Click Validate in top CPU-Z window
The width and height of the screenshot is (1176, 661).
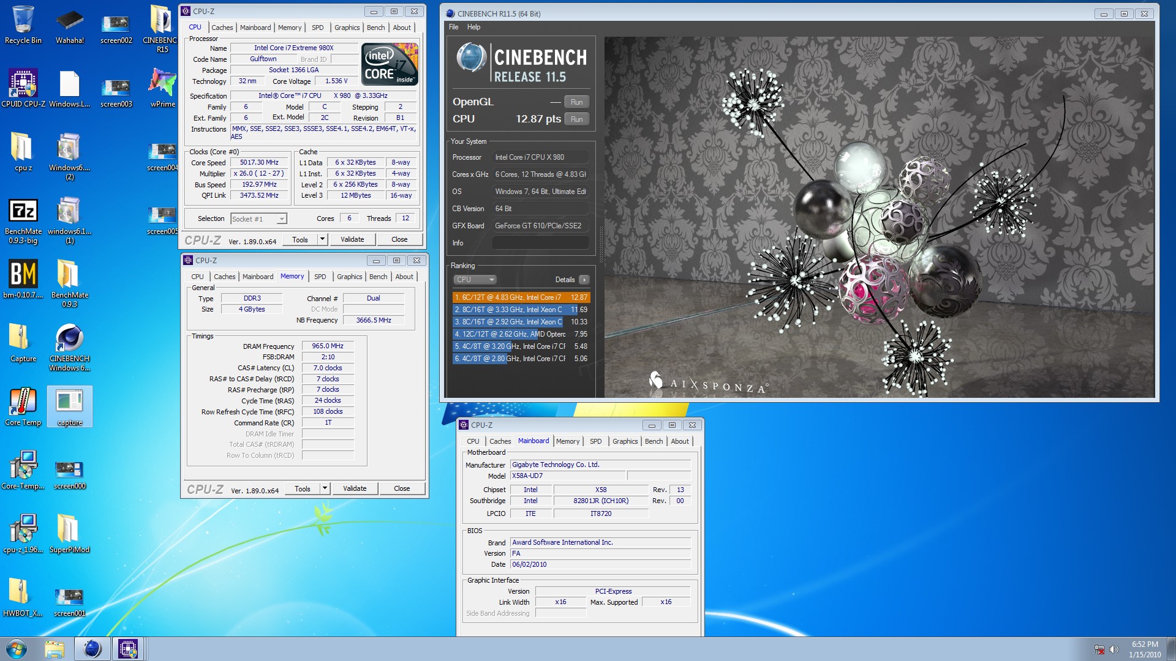352,239
